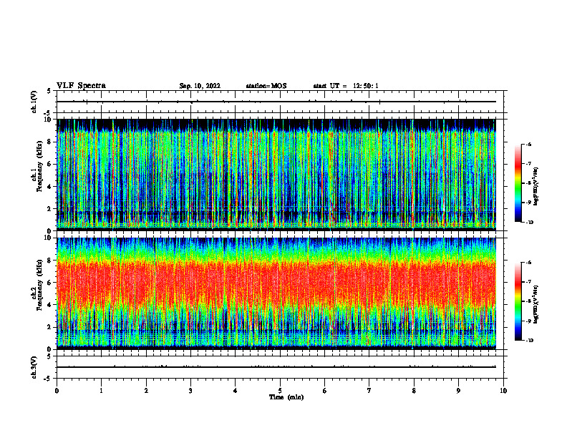
Task: Click the 'Time (min)' axis label
Action: (286, 397)
